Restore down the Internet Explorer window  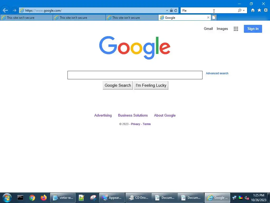[251, 4]
